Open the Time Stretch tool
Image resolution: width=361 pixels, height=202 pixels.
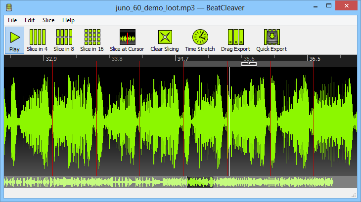pyautogui.click(x=200, y=40)
